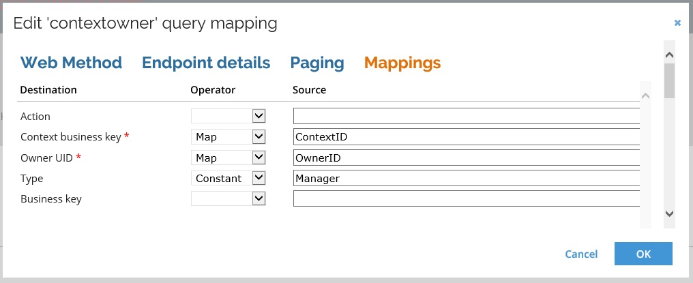Open the Endpoint details tab
Image resolution: width=693 pixels, height=283 pixels.
[x=206, y=63]
